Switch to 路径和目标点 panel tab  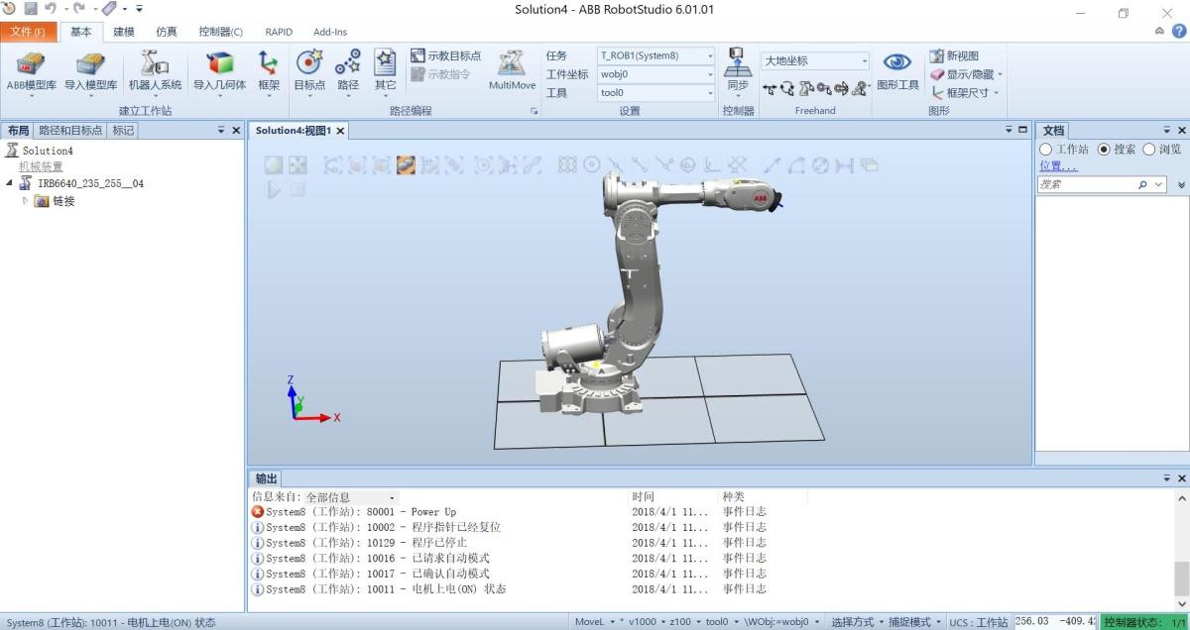(x=70, y=130)
